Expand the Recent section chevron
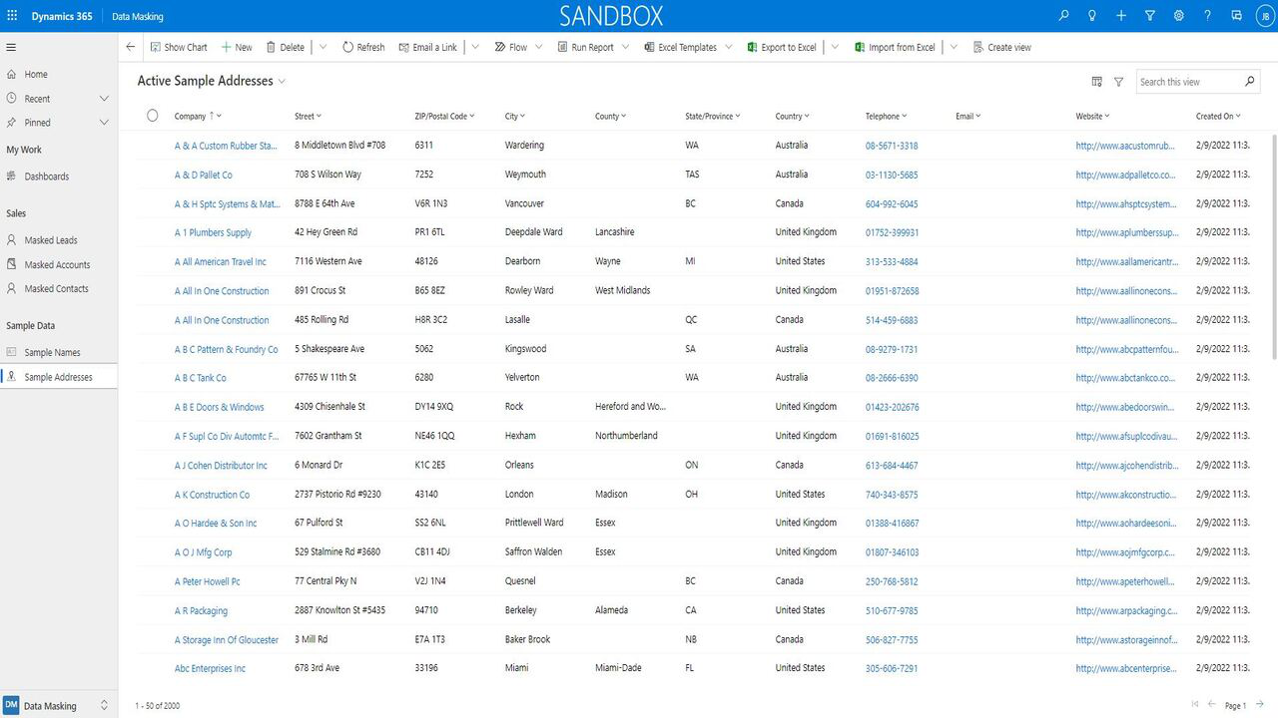The image size is (1278, 718). [x=104, y=99]
